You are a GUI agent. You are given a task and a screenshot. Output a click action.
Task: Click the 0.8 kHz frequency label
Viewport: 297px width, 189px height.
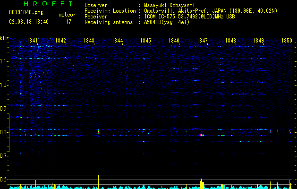click(4, 132)
